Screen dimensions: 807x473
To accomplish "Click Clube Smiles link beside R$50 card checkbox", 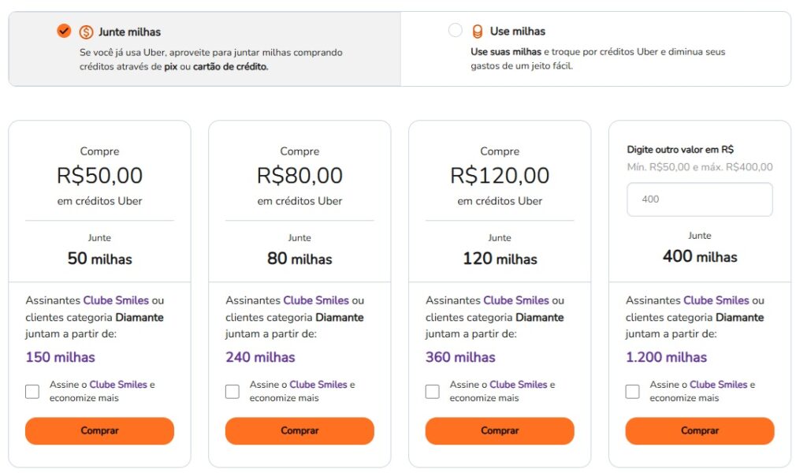I will [118, 385].
